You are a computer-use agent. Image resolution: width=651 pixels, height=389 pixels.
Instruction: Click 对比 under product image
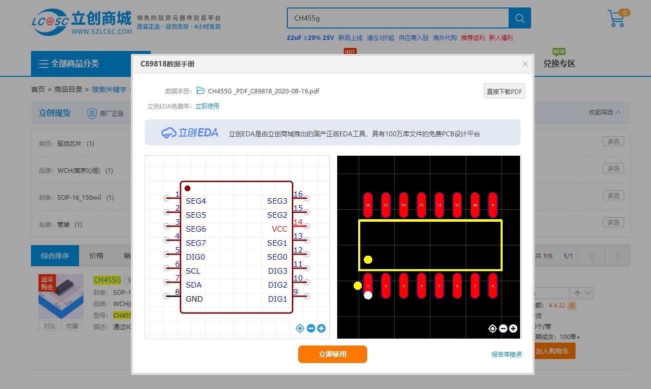coord(49,326)
